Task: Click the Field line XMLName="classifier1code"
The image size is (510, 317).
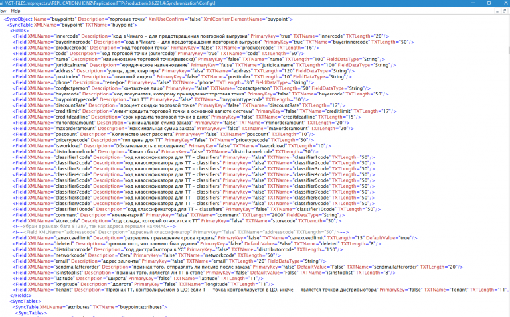Action: [193, 157]
